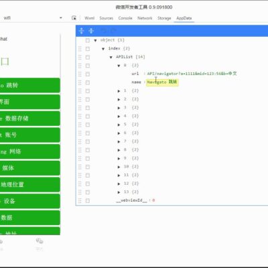This screenshot has height=268, width=268.
Task: Click the expand all fields icon
Action: pos(82,31)
